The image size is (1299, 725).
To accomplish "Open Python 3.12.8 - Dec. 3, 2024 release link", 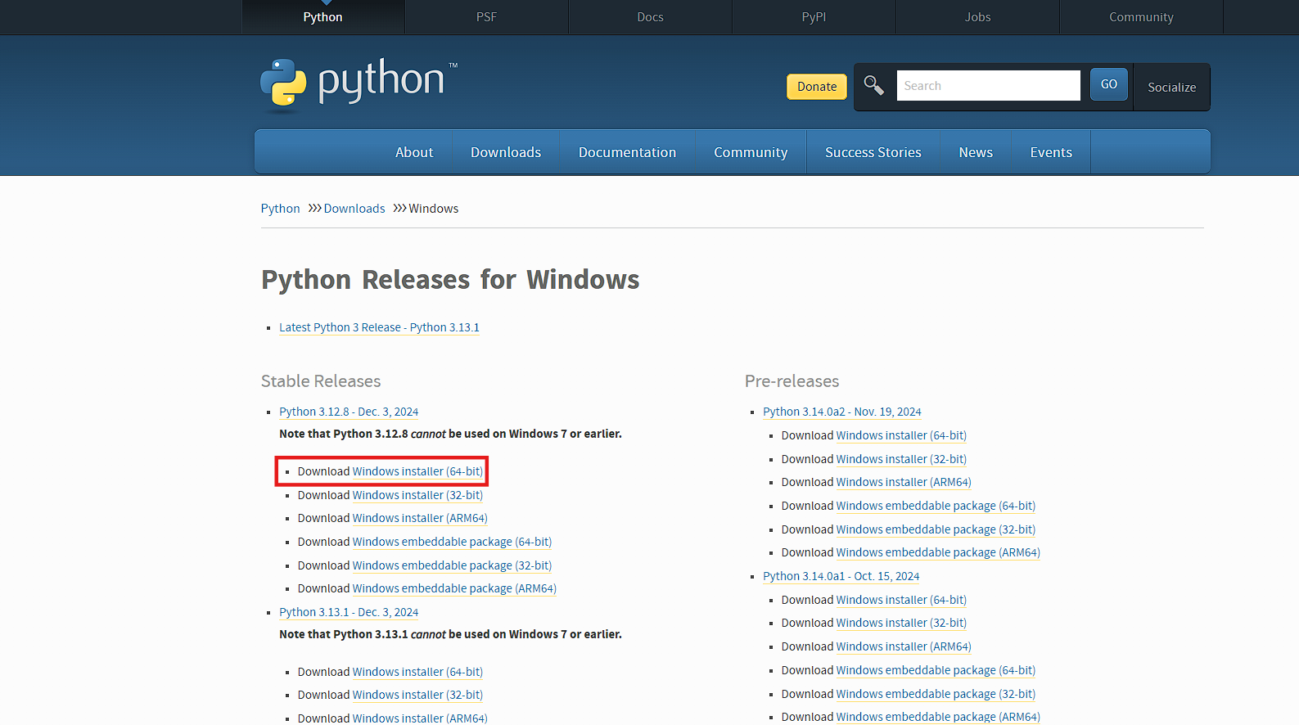I will (x=349, y=412).
